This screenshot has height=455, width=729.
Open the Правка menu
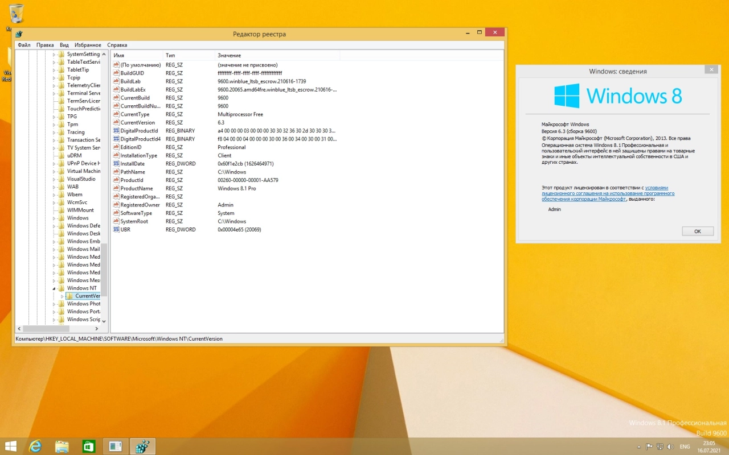45,45
